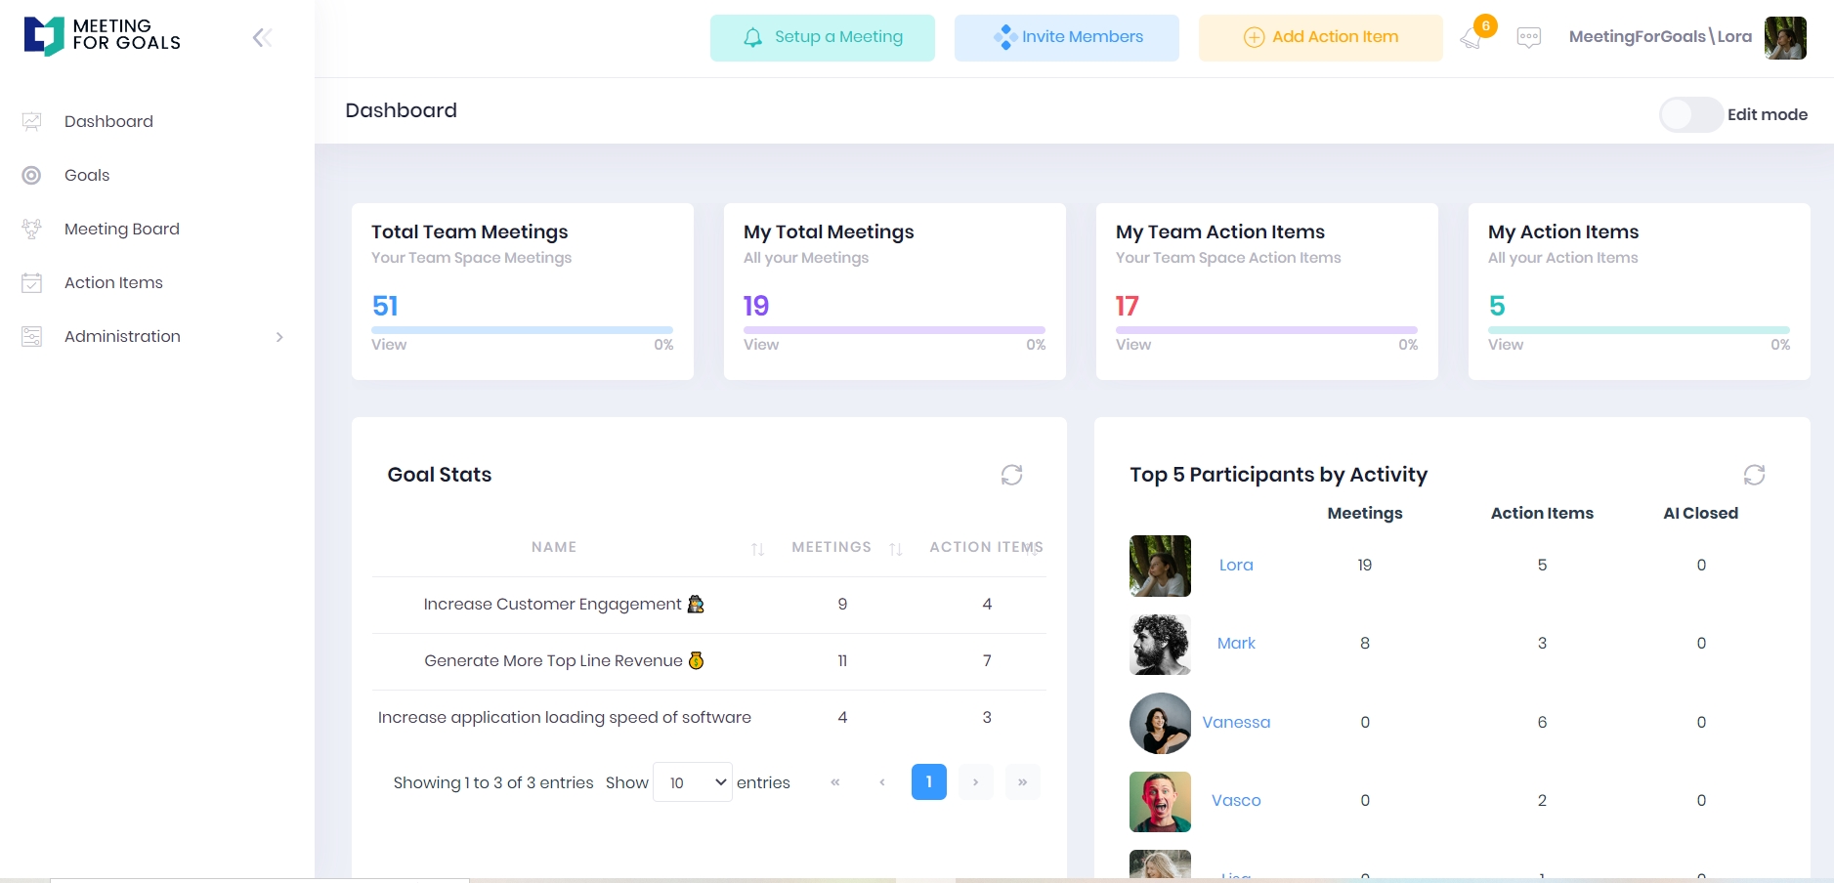Refresh Top 5 Participants panel
Image resolution: width=1834 pixels, height=883 pixels.
tap(1754, 475)
